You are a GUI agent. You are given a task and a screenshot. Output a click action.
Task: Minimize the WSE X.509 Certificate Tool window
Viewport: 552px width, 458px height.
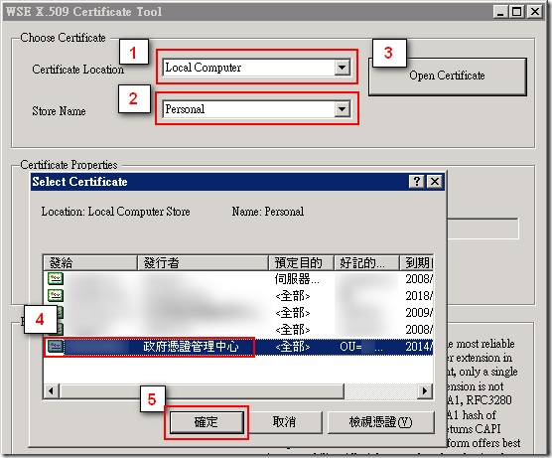pos(500,12)
